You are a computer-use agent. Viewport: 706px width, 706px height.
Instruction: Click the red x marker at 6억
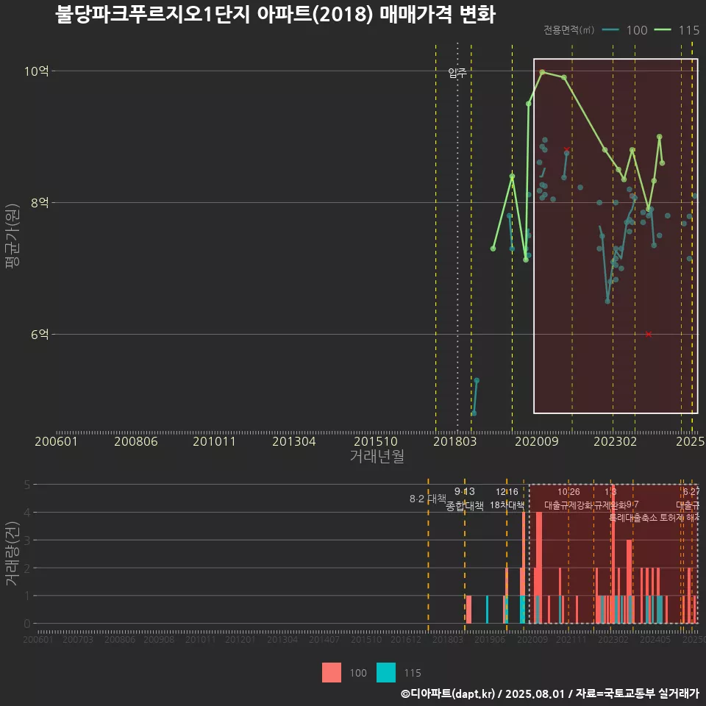tap(649, 334)
